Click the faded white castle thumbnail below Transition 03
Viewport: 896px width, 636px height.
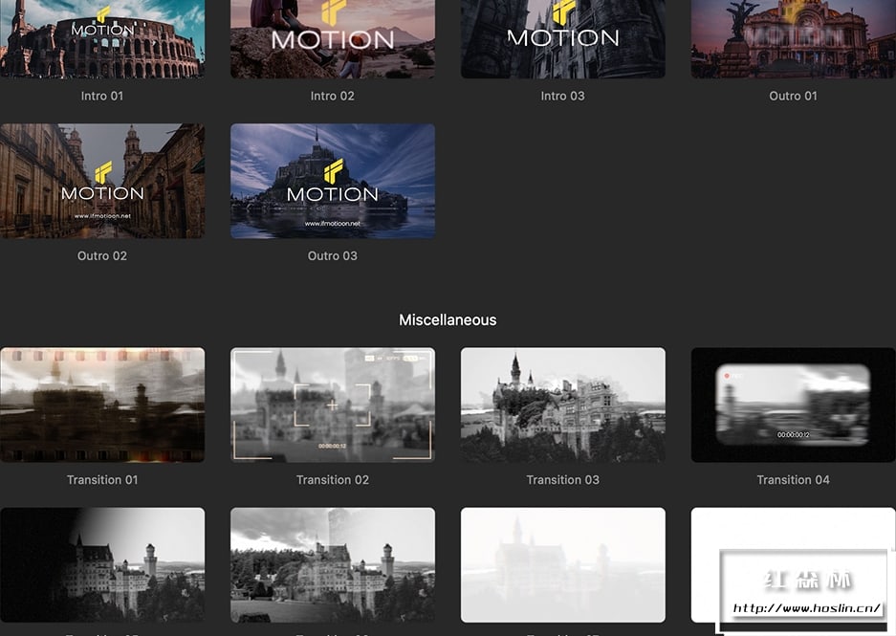coord(563,564)
